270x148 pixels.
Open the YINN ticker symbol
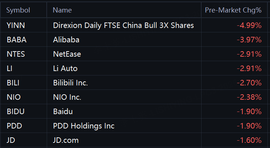(x=16, y=25)
